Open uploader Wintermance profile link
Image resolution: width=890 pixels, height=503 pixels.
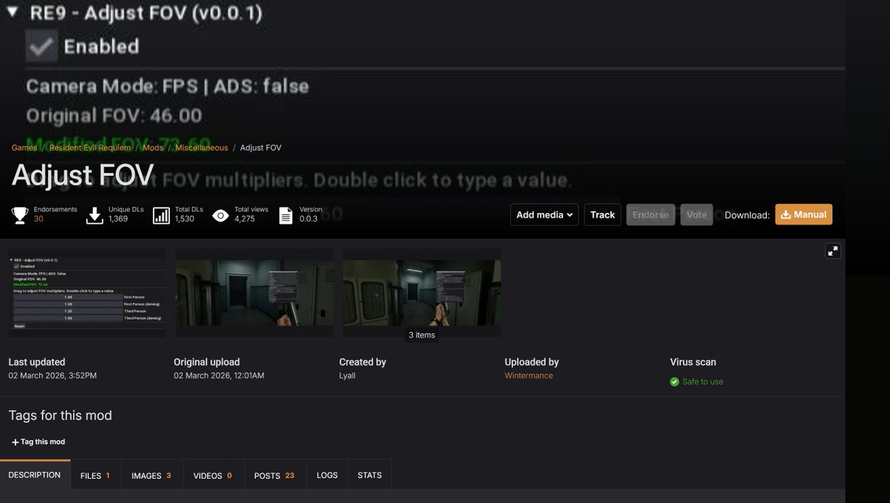pyautogui.click(x=529, y=375)
